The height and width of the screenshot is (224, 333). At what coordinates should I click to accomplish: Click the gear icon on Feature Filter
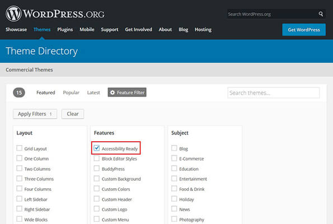coord(112,92)
